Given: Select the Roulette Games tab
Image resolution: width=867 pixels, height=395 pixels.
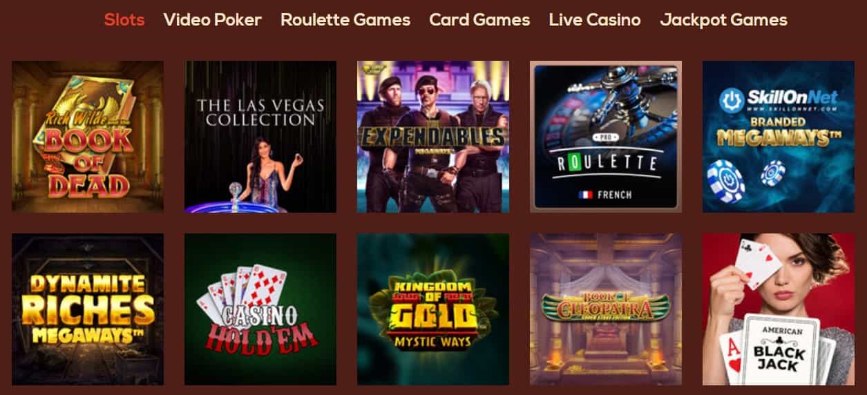Looking at the screenshot, I should 345,20.
